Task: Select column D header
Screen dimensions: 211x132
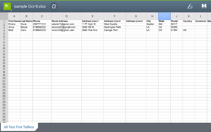Action: tap(66, 16)
